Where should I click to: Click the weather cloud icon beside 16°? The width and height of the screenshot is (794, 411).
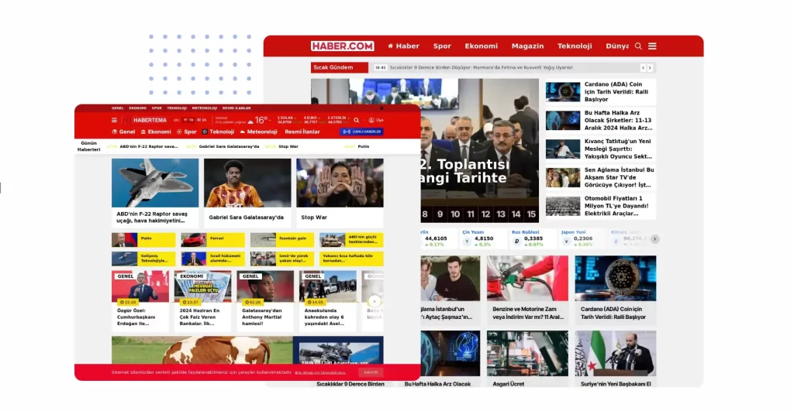point(250,122)
